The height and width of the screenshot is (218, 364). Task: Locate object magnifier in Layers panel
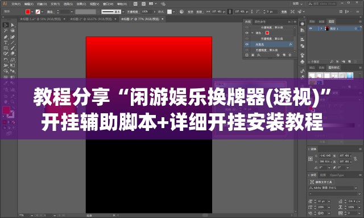coord(332,61)
